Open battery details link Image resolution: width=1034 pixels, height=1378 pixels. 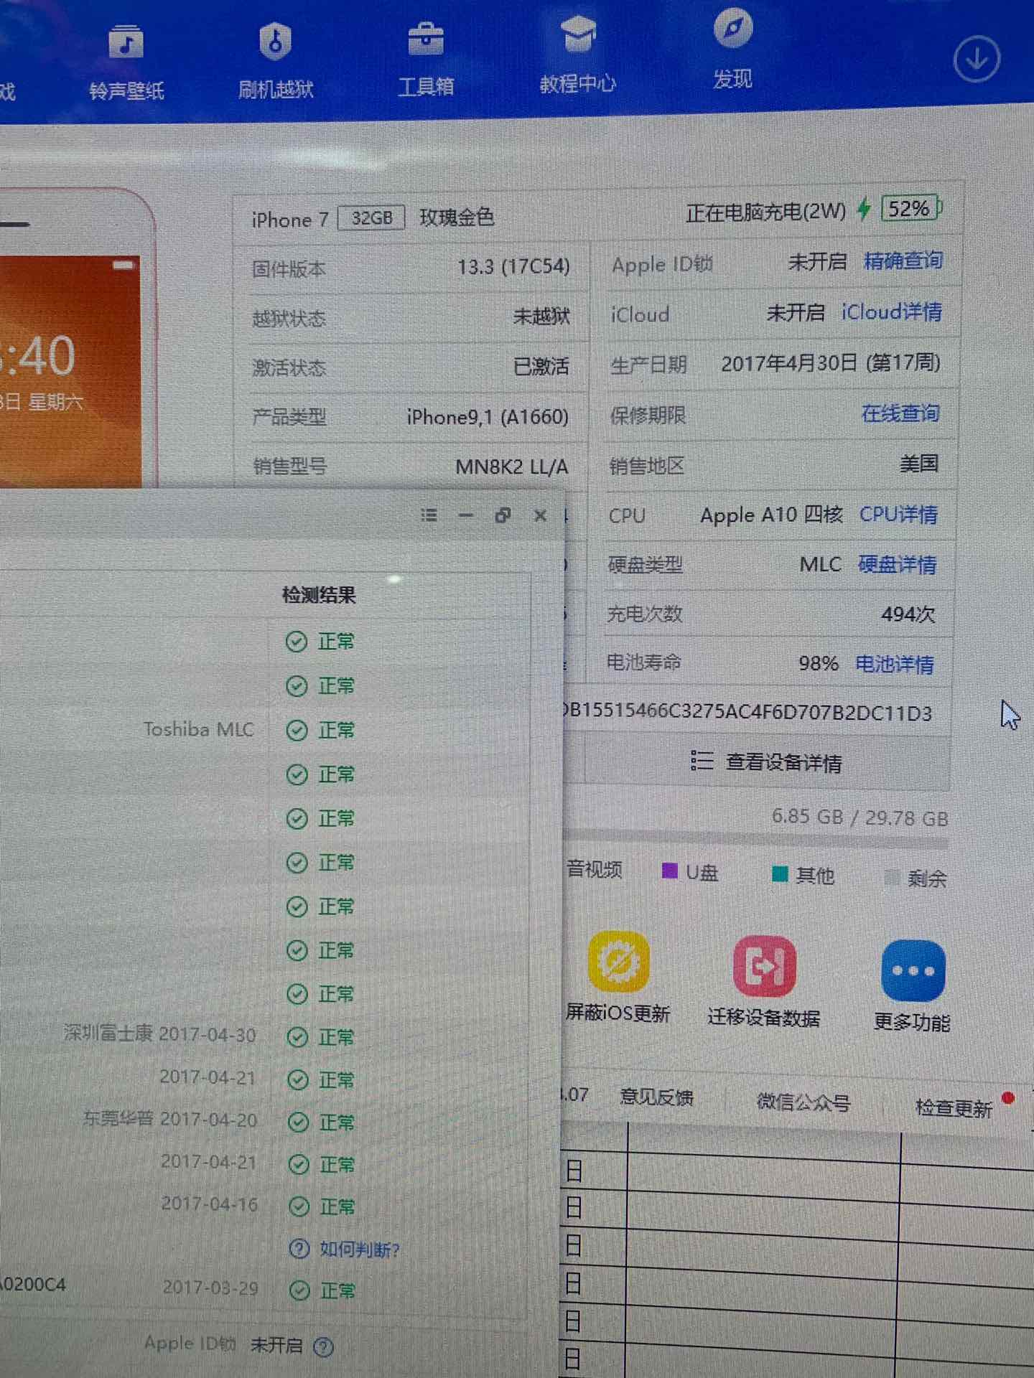[x=895, y=664]
